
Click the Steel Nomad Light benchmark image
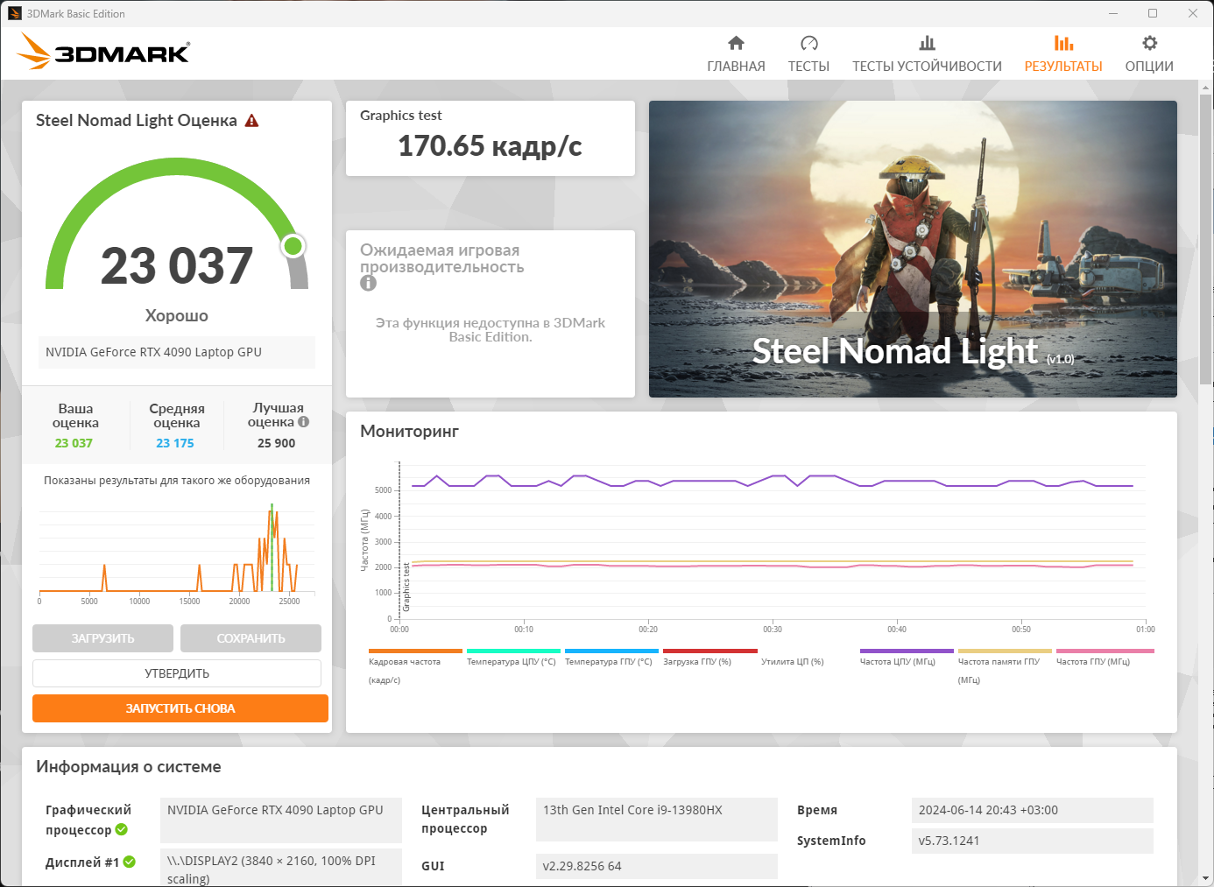pos(913,249)
